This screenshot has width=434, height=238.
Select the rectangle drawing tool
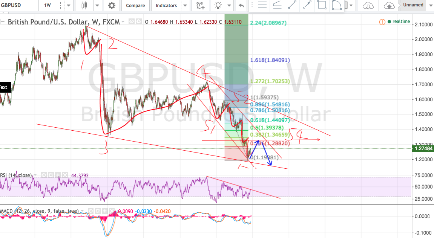point(322,5)
